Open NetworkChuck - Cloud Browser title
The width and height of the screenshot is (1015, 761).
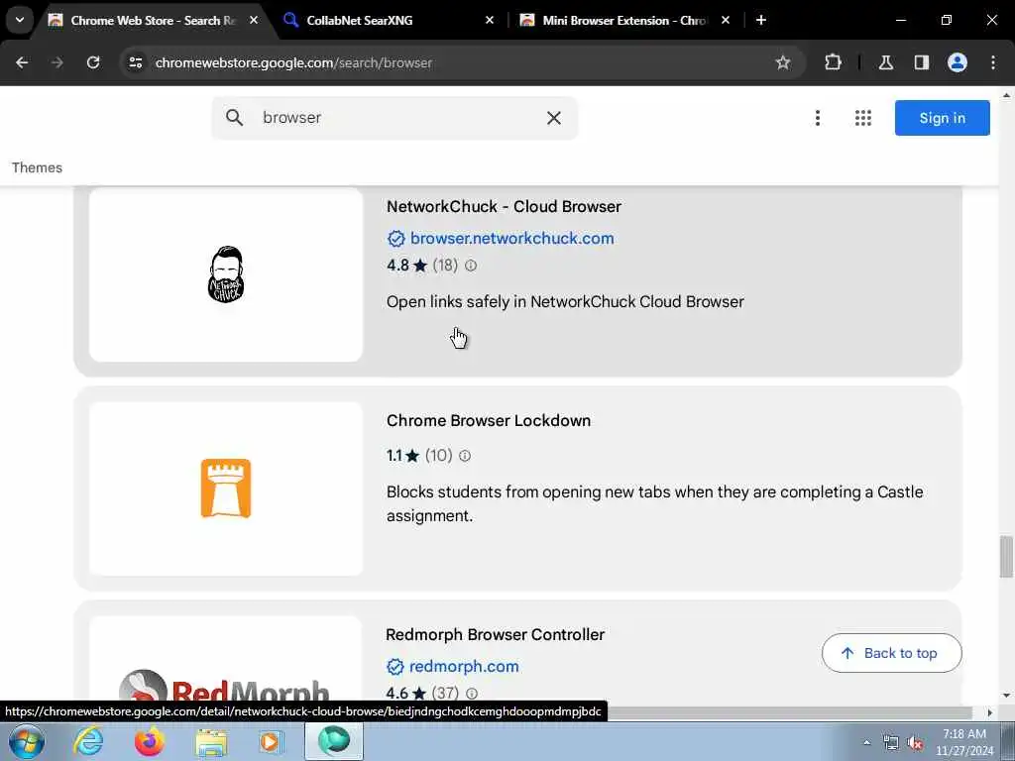(504, 206)
